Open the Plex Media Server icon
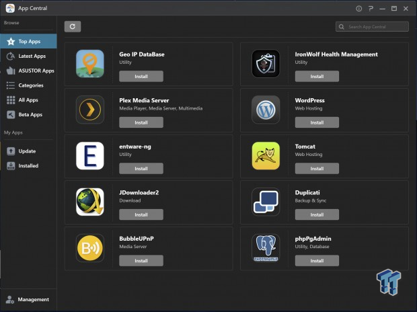 click(x=90, y=110)
